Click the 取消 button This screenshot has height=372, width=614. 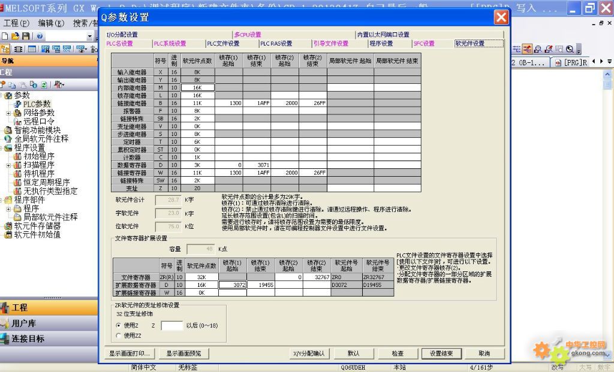484,353
